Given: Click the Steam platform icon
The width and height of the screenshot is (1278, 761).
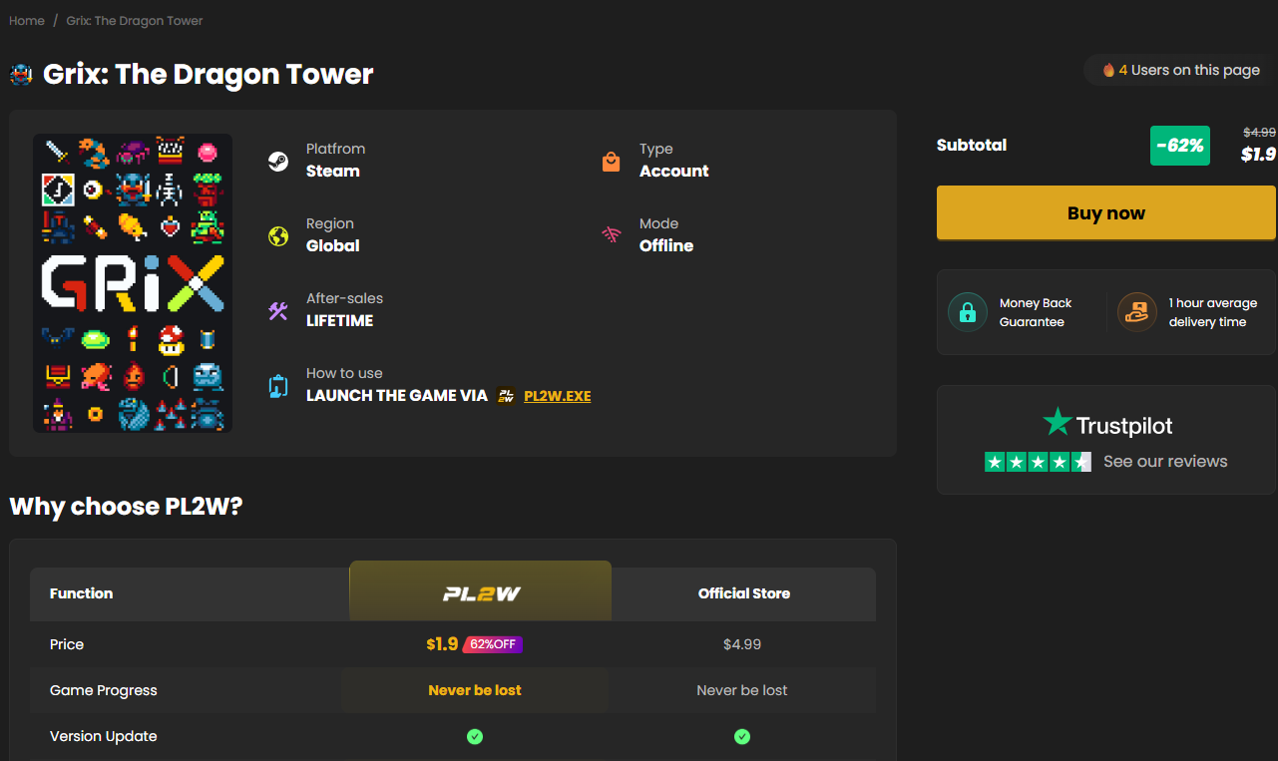Looking at the screenshot, I should (278, 161).
